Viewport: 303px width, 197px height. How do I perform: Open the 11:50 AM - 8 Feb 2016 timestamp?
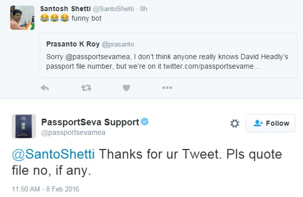pyautogui.click(x=45, y=189)
